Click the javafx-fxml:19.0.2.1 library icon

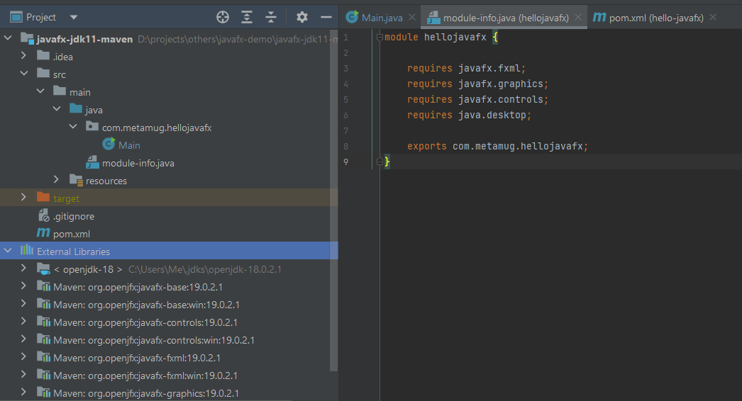[x=43, y=358]
